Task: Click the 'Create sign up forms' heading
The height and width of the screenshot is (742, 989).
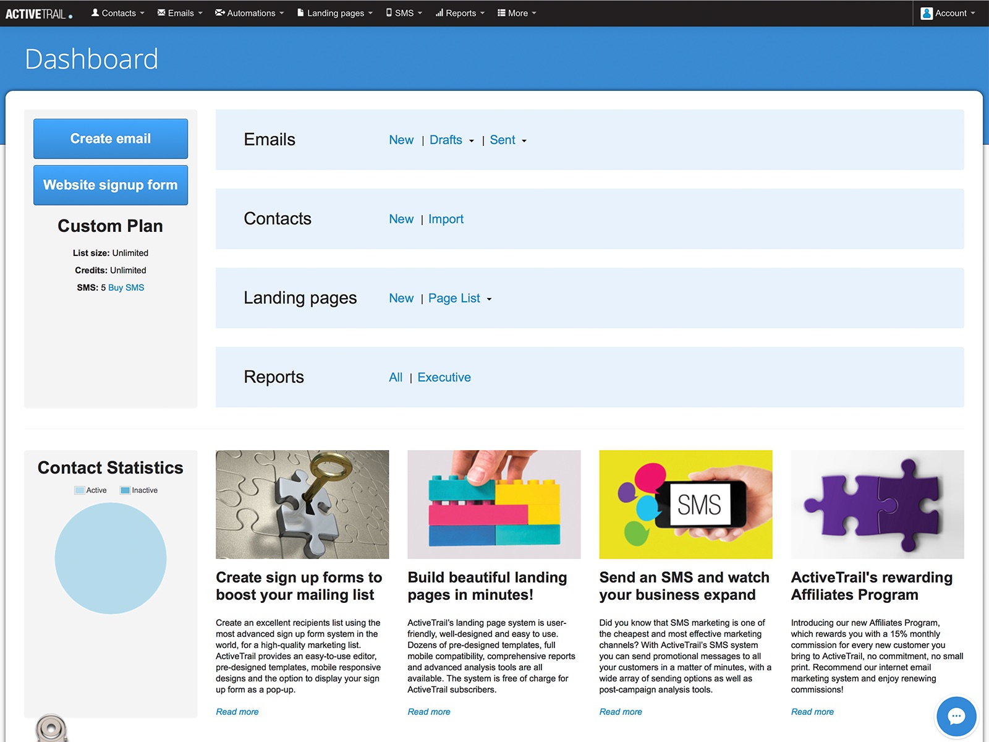Action: tap(299, 586)
